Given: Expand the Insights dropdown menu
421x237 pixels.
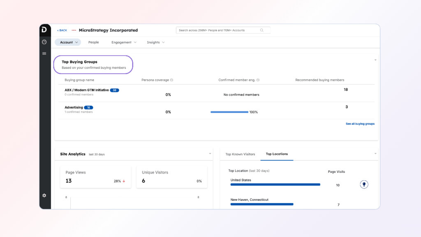Looking at the screenshot, I should click(x=156, y=42).
